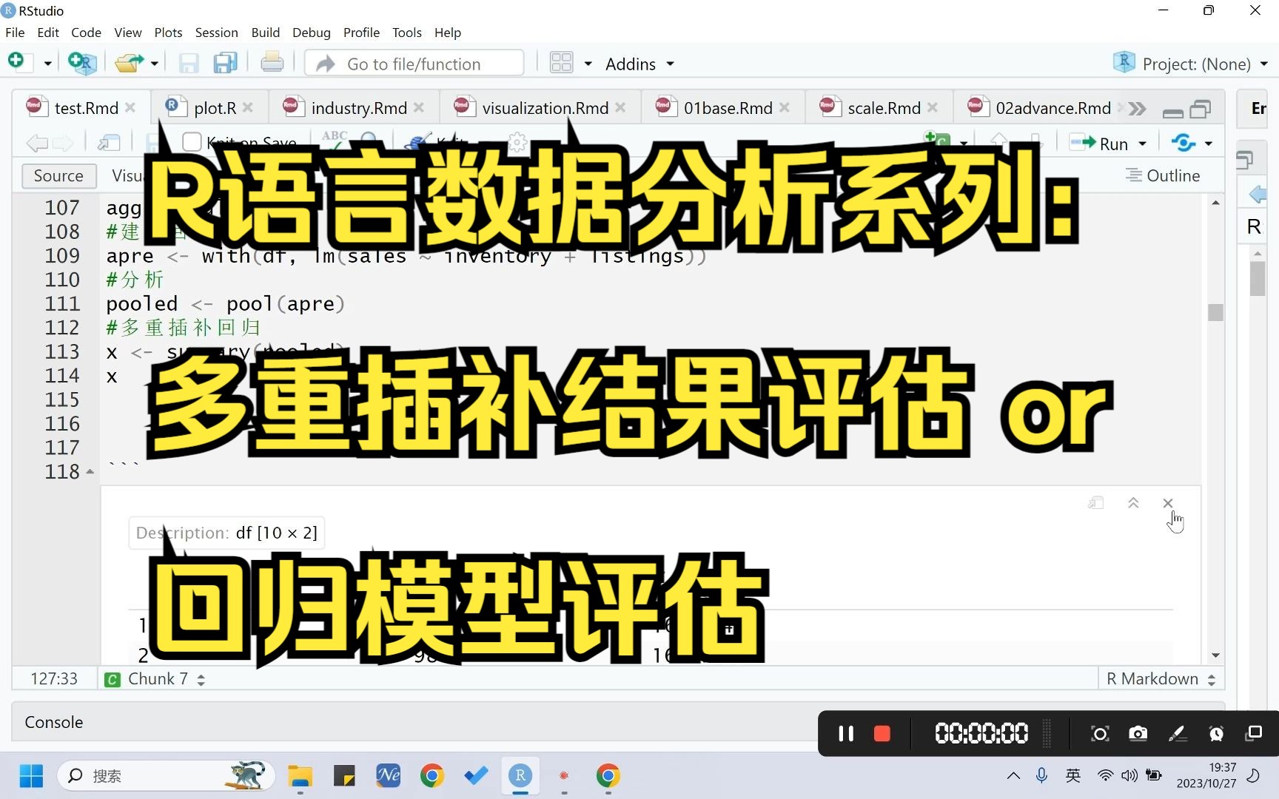Open the knit options gear icon
Viewport: 1279px width, 799px height.
518,142
